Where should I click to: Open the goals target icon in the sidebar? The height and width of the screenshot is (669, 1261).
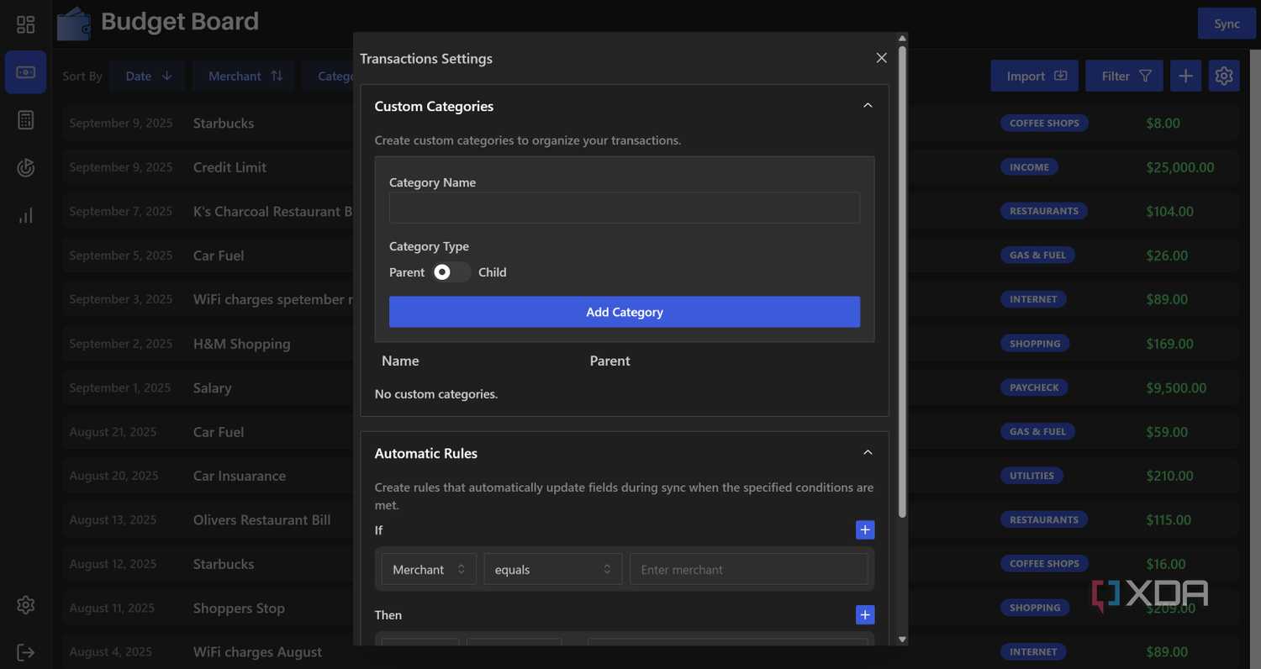pyautogui.click(x=26, y=168)
